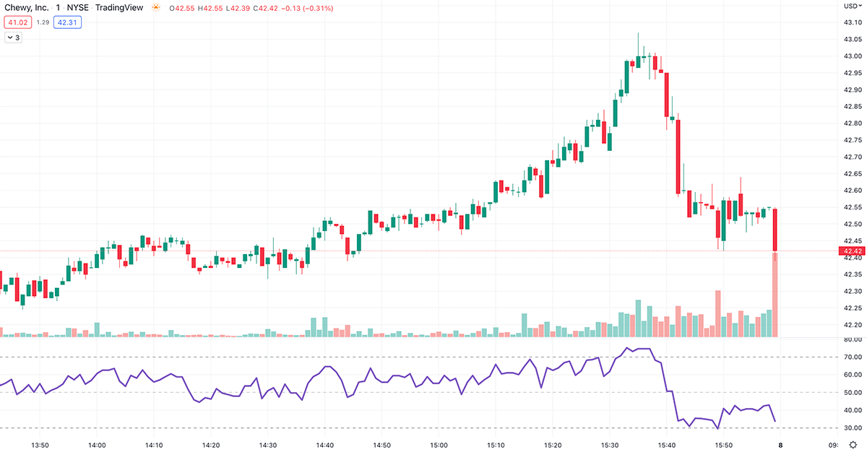Open the USD currency dropdown
The image size is (867, 452).
tap(853, 7)
